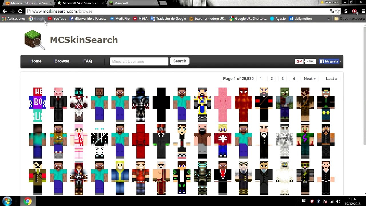
Task: Click the network signal tray icon
Action: (332, 201)
